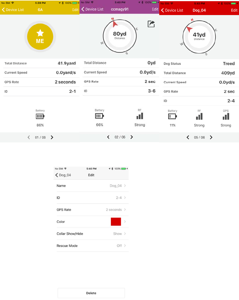Tap the Wi-Fi icon on 6A status bar
This screenshot has width=239, height=300.
tap(13, 3)
